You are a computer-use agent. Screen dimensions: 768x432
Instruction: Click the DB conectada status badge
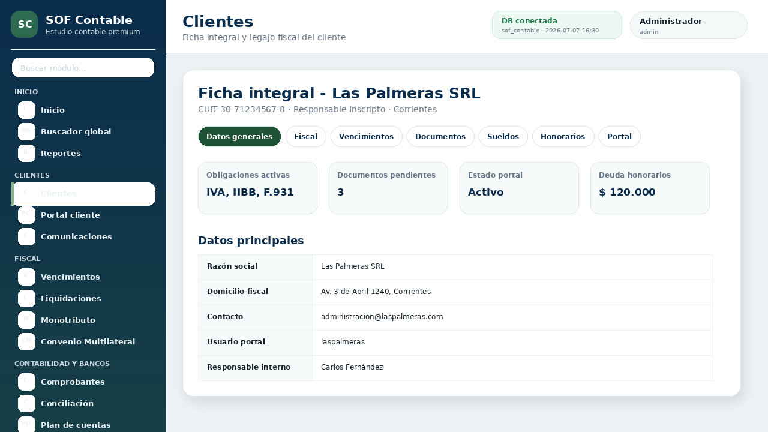tap(557, 25)
